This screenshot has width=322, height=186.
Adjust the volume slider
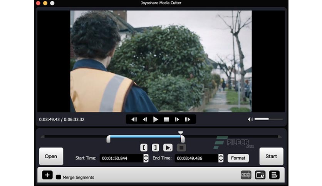[x=268, y=119]
